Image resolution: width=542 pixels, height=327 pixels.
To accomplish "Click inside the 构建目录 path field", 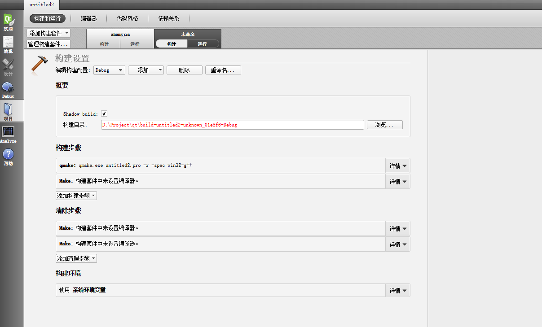I will click(x=232, y=125).
